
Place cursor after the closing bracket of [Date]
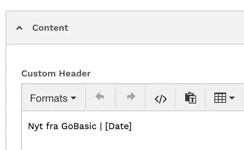(132, 126)
